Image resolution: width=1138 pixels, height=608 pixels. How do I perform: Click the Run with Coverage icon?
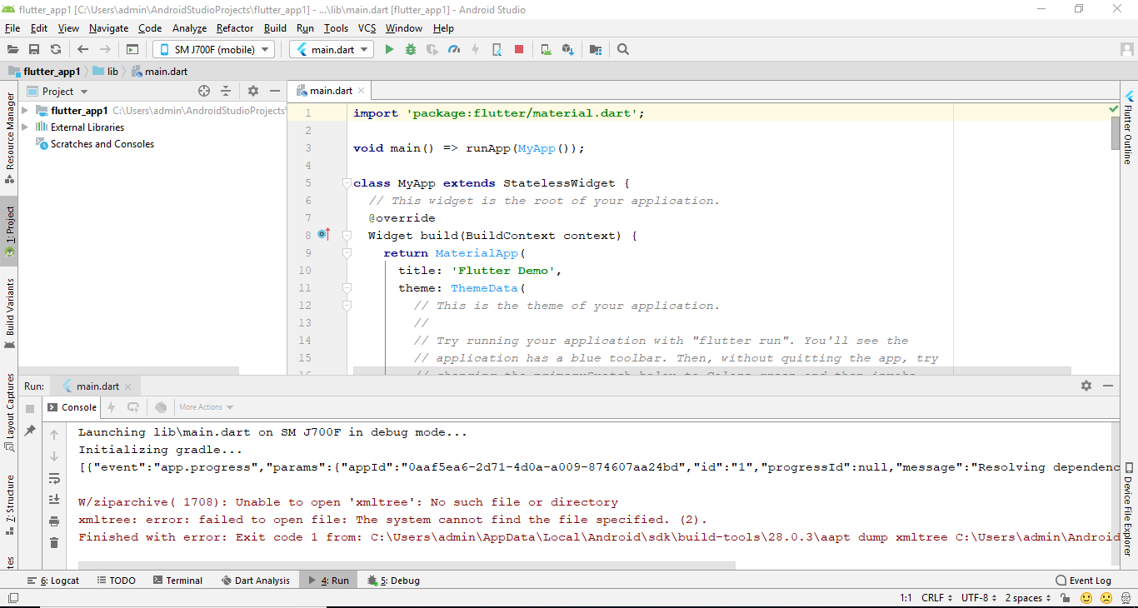tap(432, 50)
